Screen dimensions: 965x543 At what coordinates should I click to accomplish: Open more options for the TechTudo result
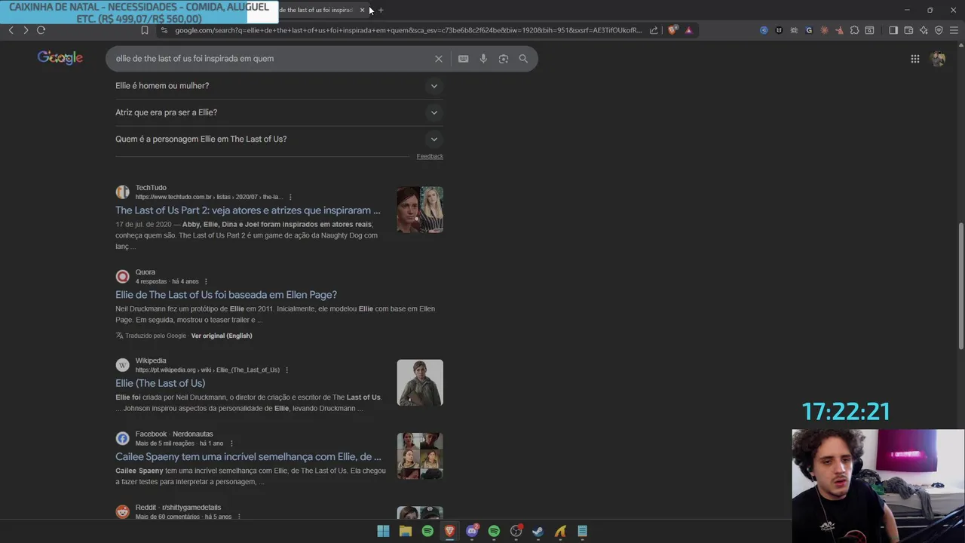coord(290,197)
